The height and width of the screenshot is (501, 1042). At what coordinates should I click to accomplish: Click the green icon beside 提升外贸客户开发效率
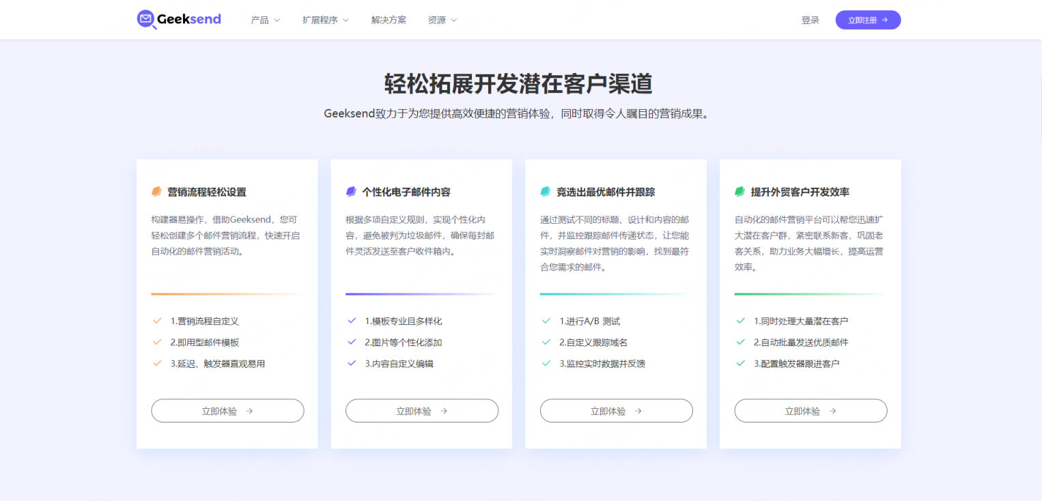click(x=740, y=192)
